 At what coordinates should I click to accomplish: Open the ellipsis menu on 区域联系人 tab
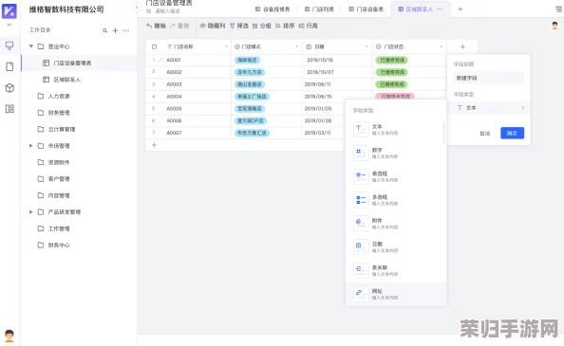point(440,9)
